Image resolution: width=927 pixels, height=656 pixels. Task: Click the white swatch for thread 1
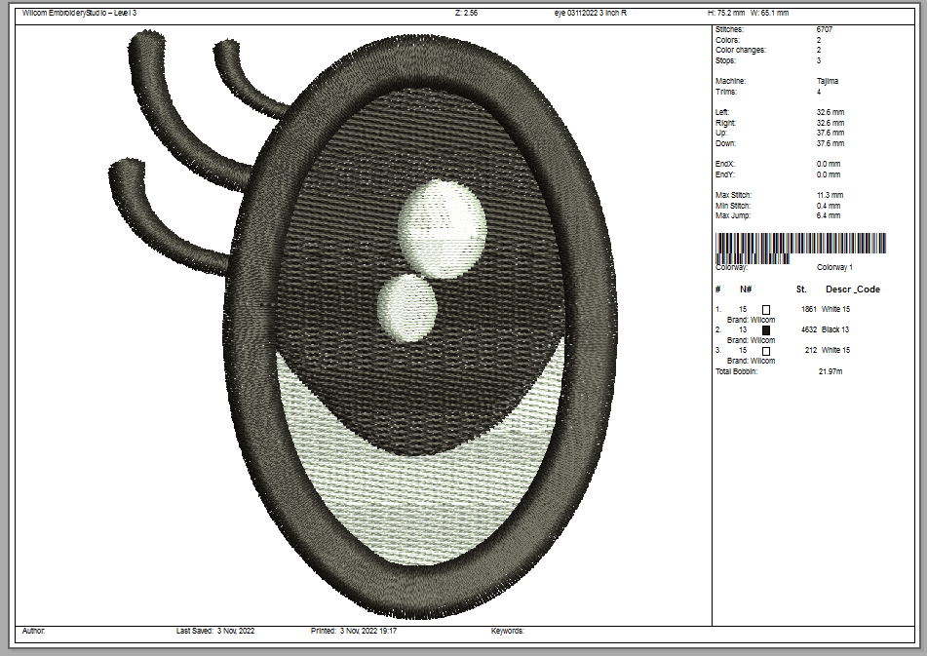coord(766,309)
